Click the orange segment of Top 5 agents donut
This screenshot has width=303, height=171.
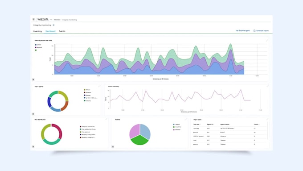click(66, 106)
